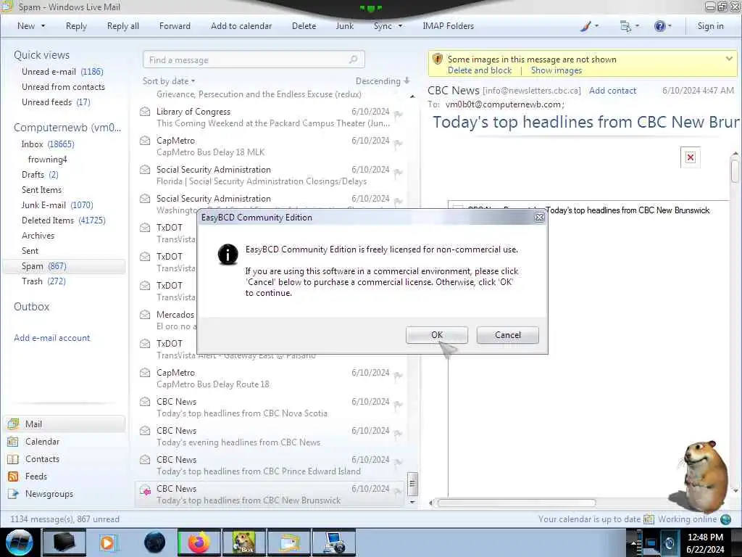Open the Junk E-mail folder
The width and height of the screenshot is (742, 557).
(x=57, y=205)
